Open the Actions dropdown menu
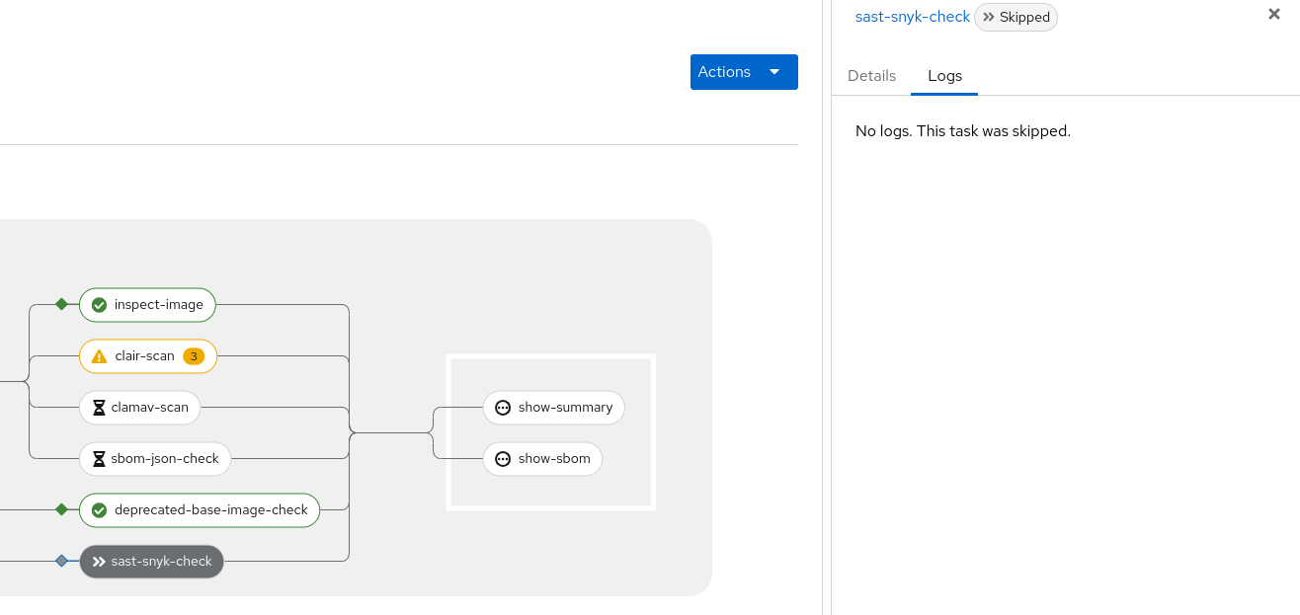 (743, 72)
